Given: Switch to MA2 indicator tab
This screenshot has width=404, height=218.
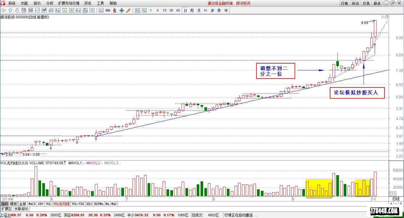Looking at the screenshot, I should (114, 204).
